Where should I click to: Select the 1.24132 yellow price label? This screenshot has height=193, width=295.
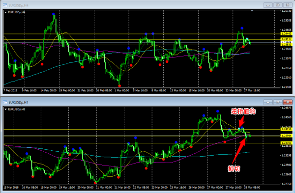(286, 39)
